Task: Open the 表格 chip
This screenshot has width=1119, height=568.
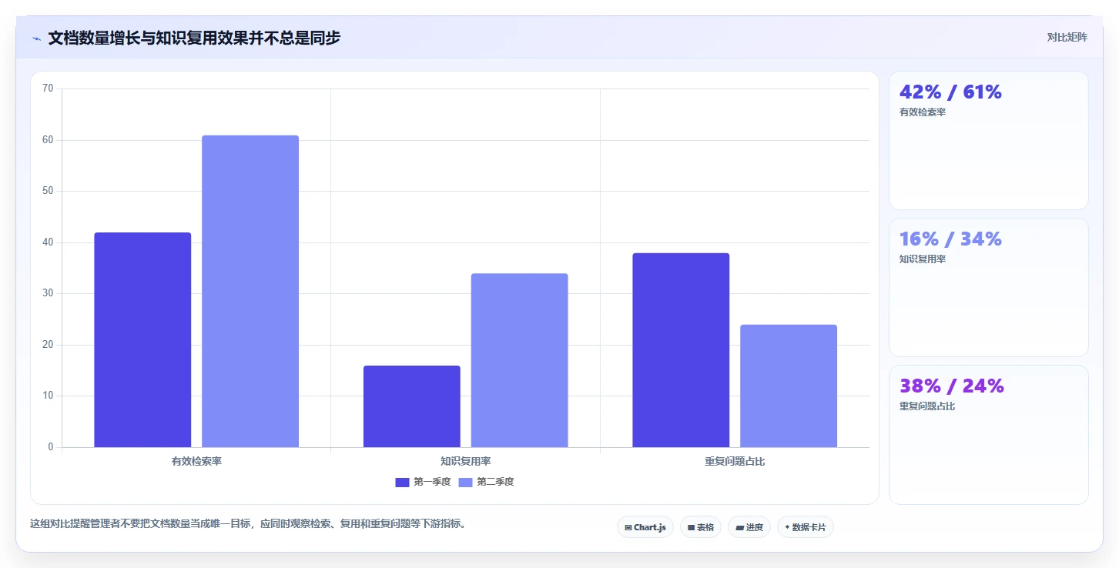Action: click(x=701, y=527)
